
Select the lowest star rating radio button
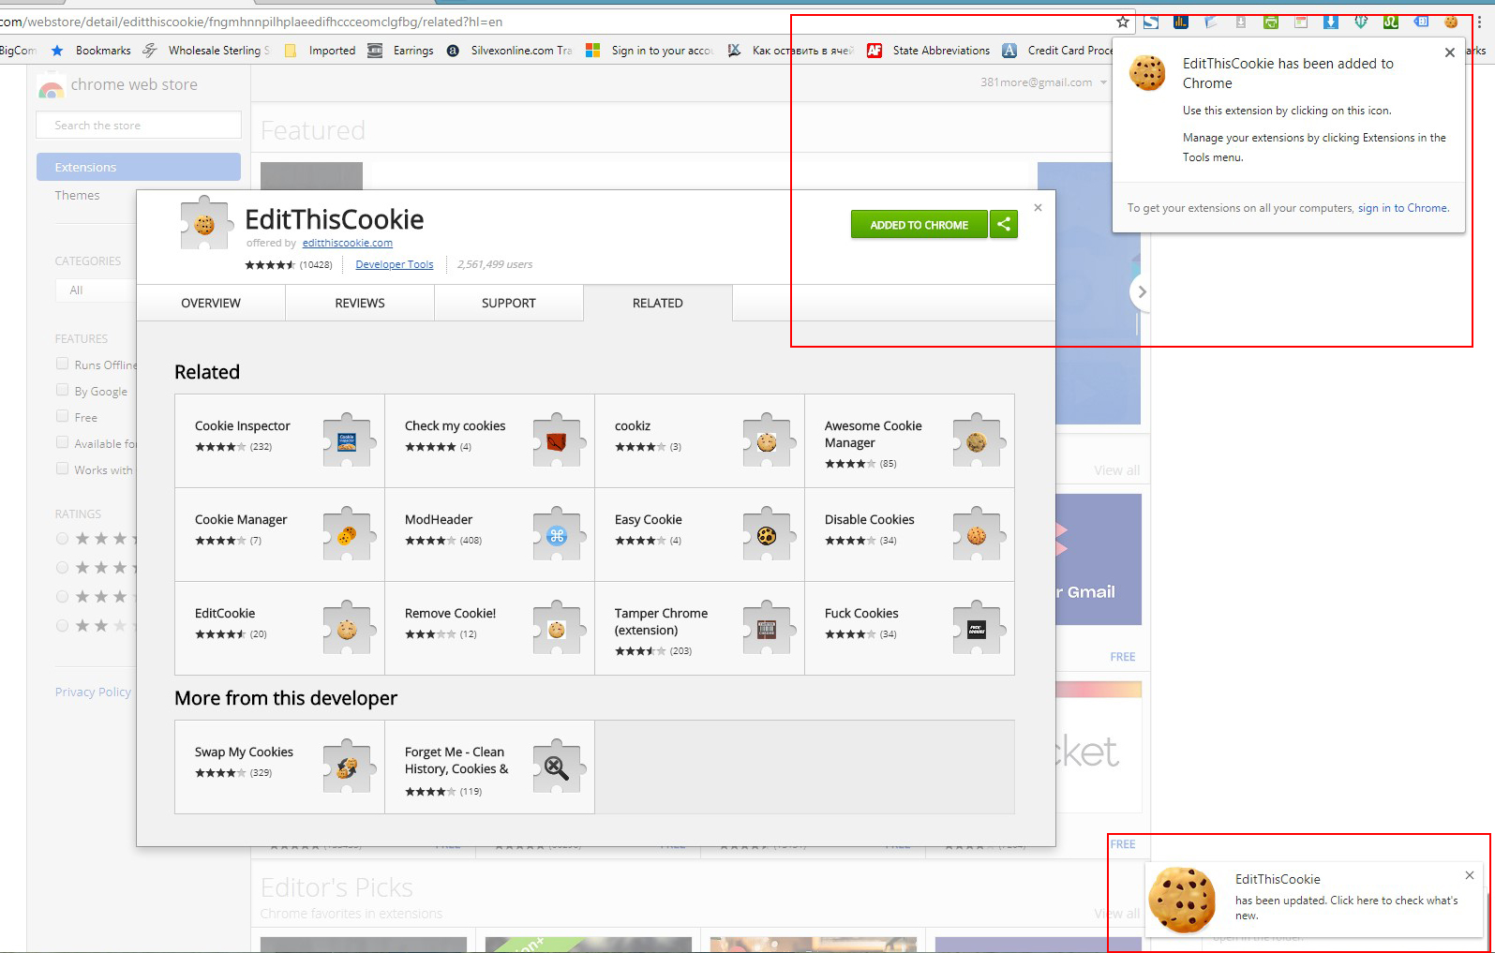pyautogui.click(x=62, y=626)
